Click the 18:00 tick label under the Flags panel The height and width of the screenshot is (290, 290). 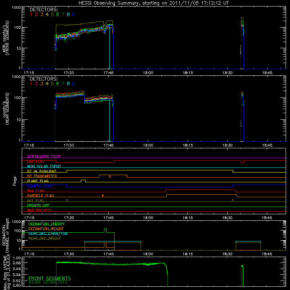coord(148,218)
